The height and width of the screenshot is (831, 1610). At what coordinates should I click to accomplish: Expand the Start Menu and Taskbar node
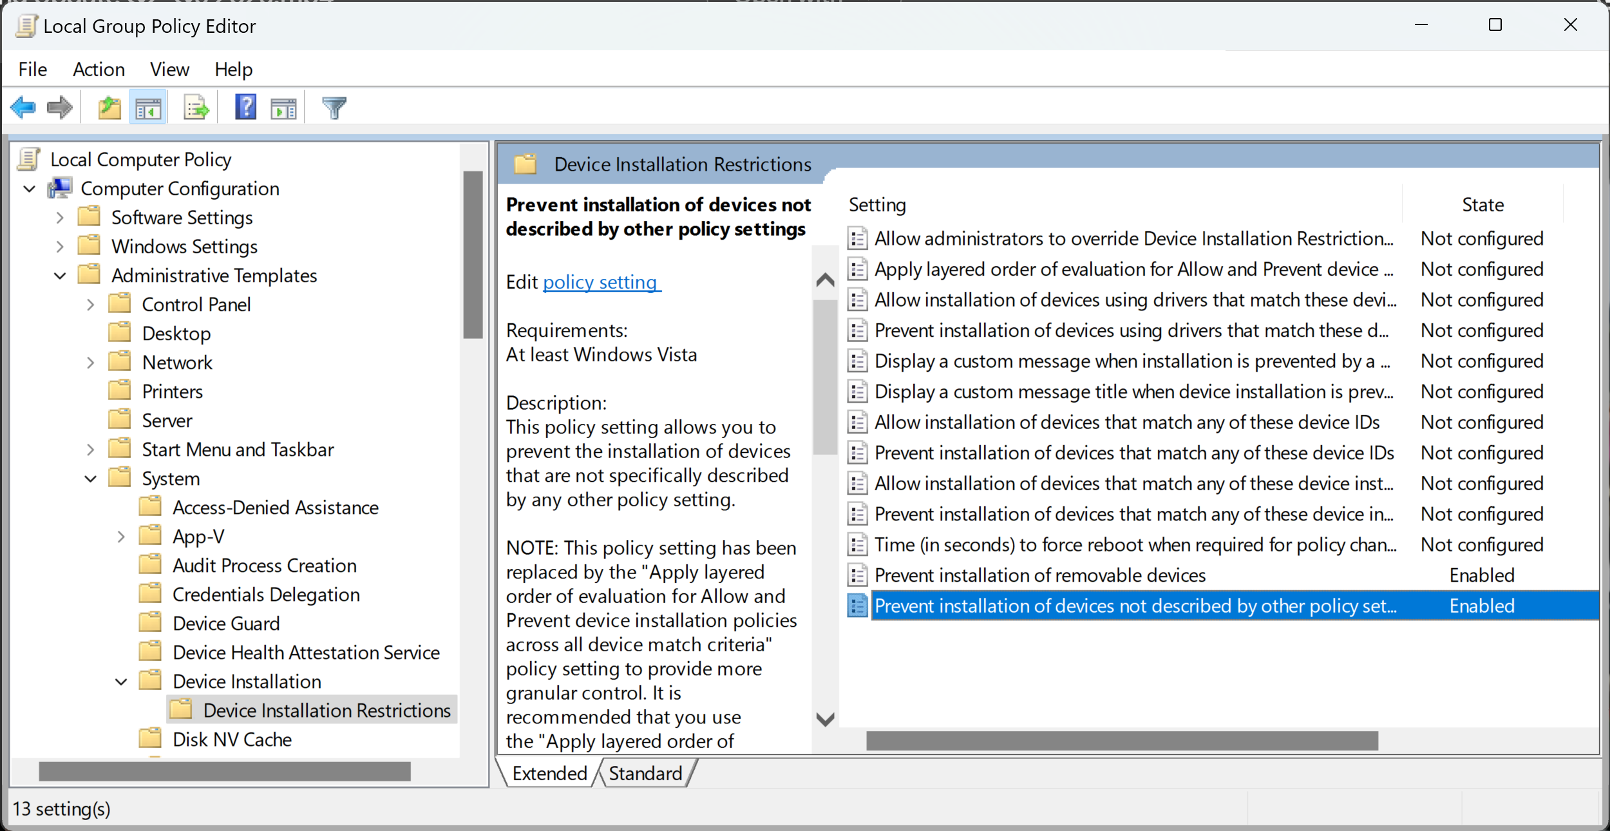click(90, 450)
